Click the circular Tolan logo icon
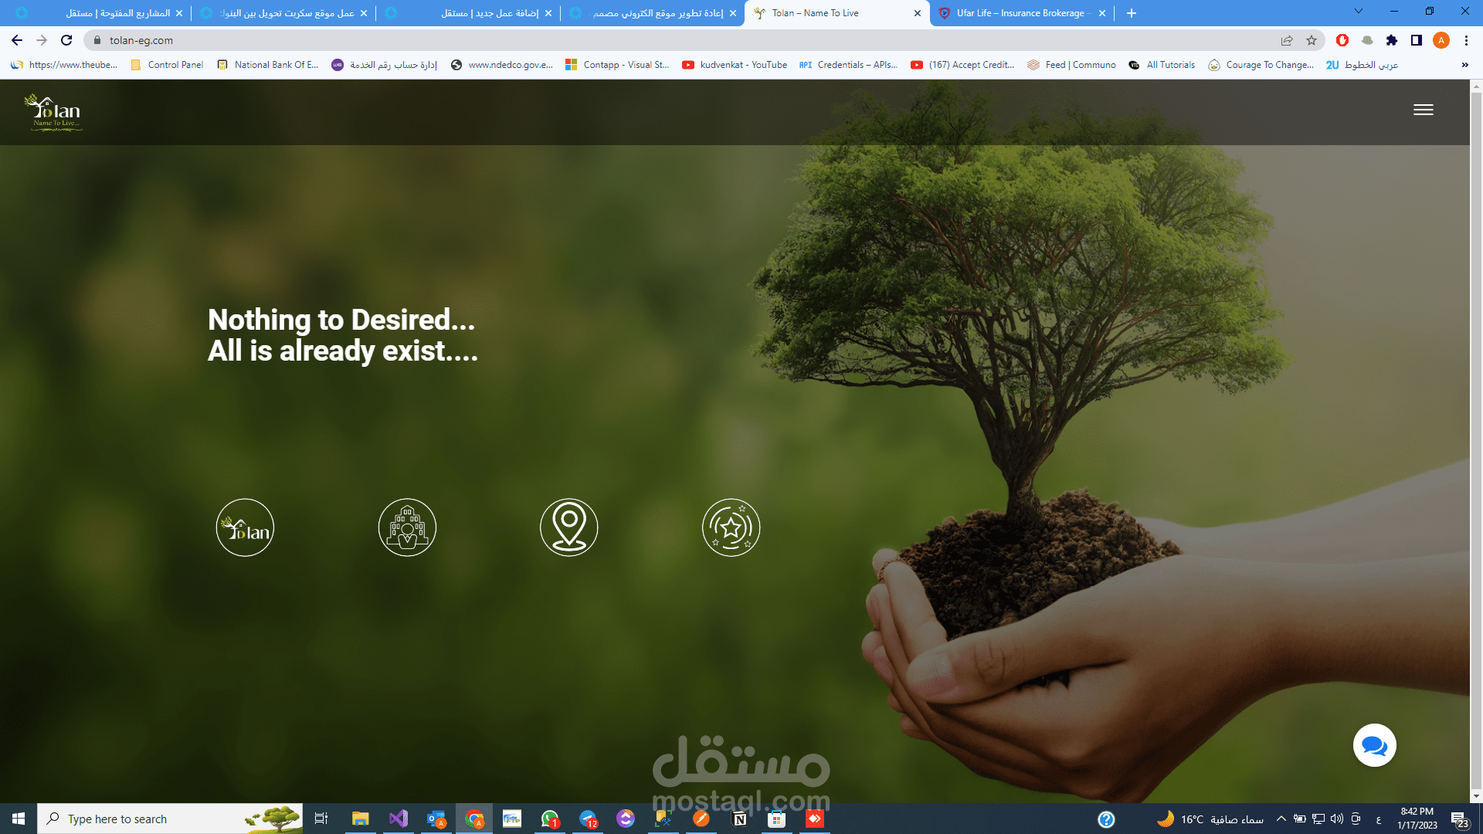 245,527
